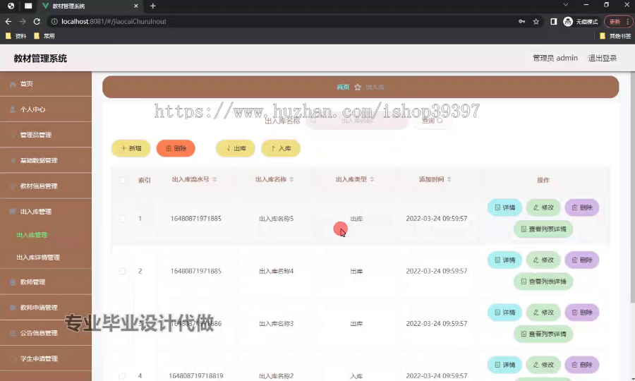Screen dimensions: 635x381
Task: Open 详情 for 出入库名称2
Action: tap(504, 365)
